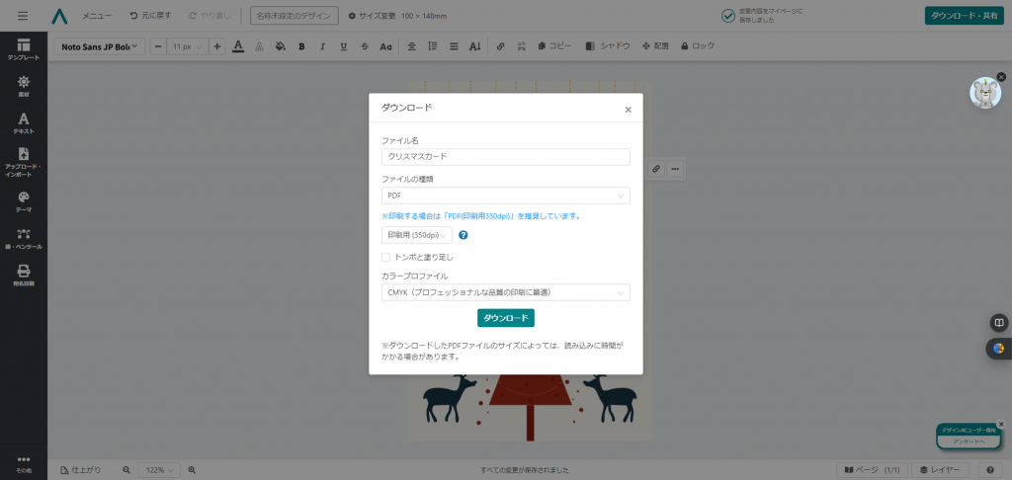
Task: Select the 線・ペンツール tool
Action: [24, 239]
